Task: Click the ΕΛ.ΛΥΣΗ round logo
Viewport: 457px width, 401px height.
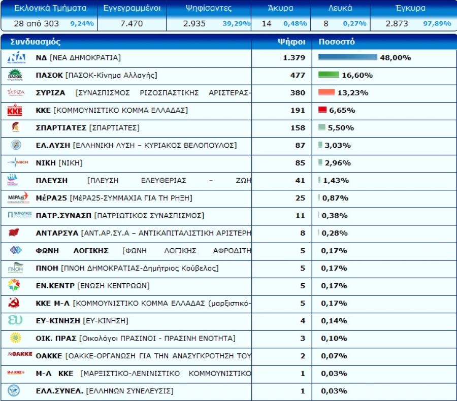Action: [16, 145]
